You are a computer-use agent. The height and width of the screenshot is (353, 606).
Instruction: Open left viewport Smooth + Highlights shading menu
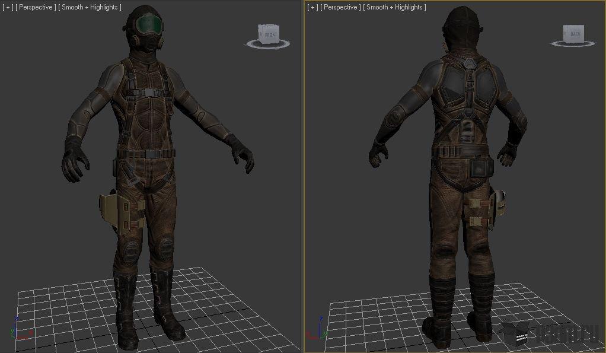[x=90, y=7]
